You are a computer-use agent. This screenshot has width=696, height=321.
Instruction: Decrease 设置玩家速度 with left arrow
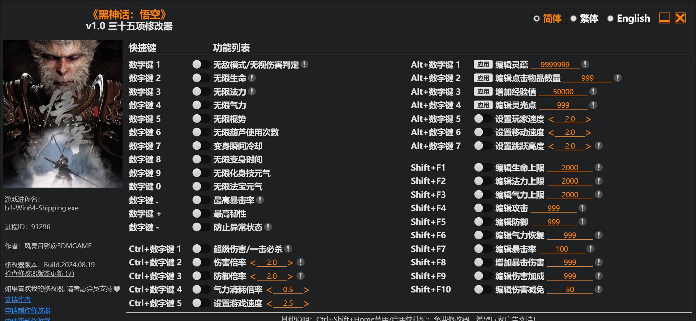pyautogui.click(x=551, y=119)
